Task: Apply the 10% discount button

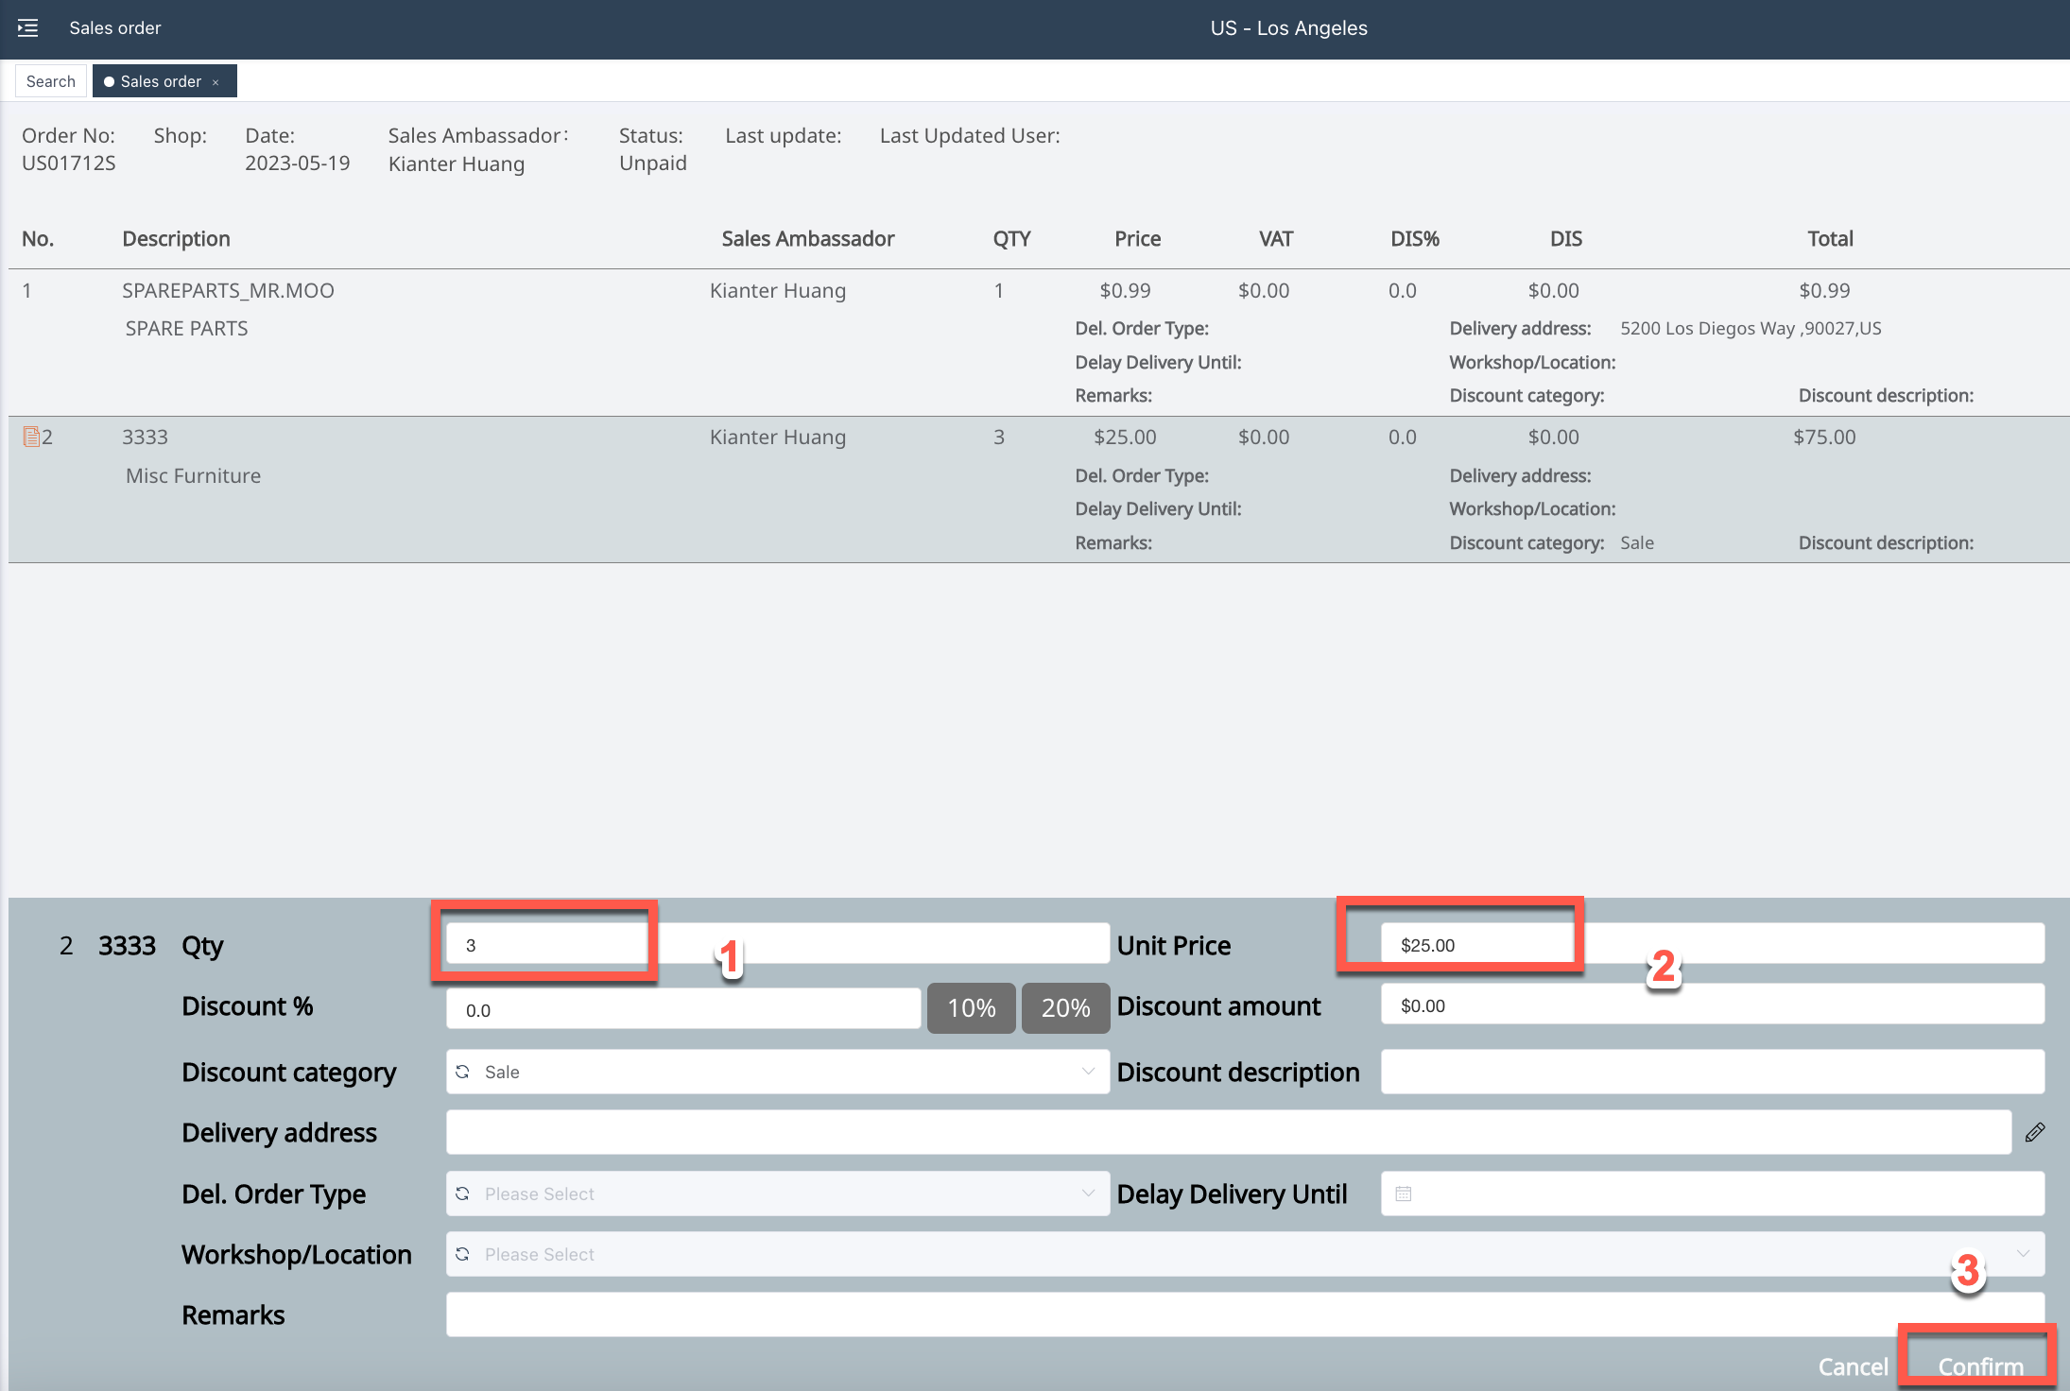Action: click(x=971, y=1008)
